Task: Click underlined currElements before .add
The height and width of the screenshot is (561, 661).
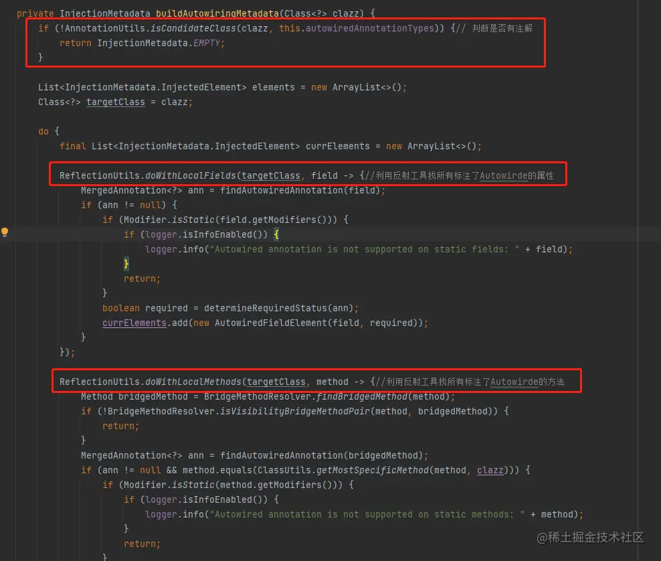Action: (x=134, y=323)
